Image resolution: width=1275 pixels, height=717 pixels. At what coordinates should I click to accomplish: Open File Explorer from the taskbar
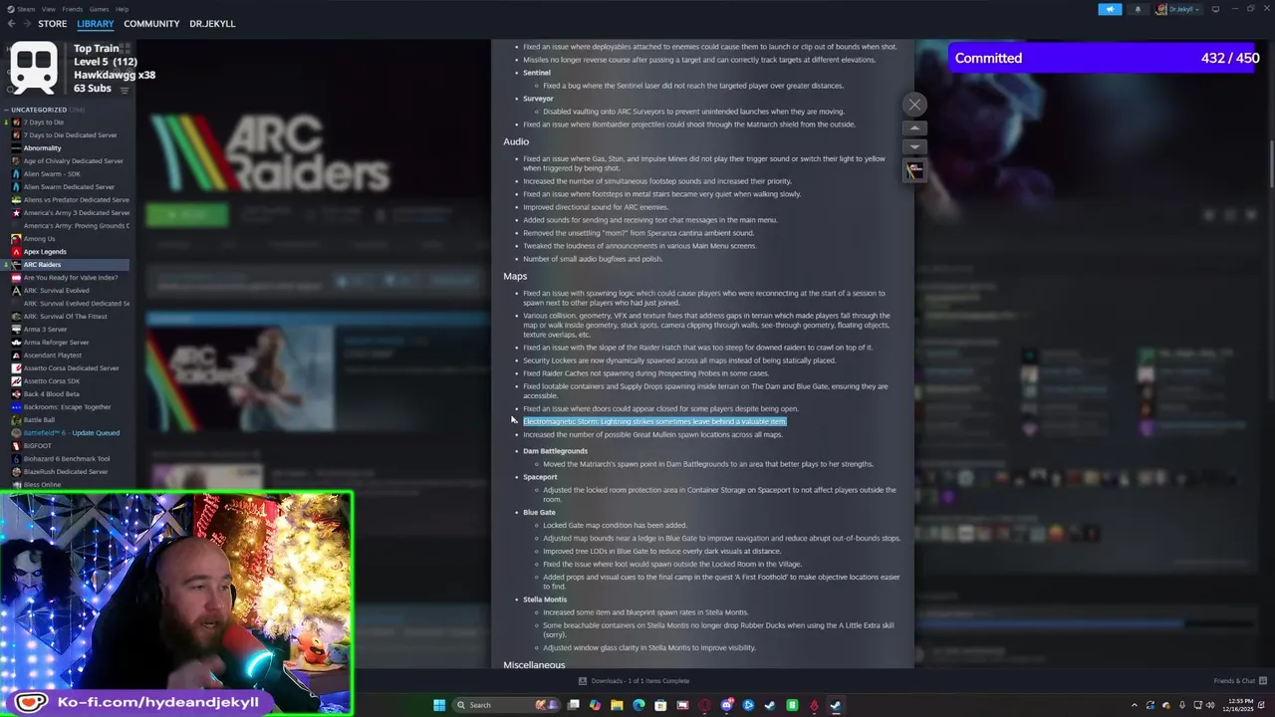pos(617,705)
